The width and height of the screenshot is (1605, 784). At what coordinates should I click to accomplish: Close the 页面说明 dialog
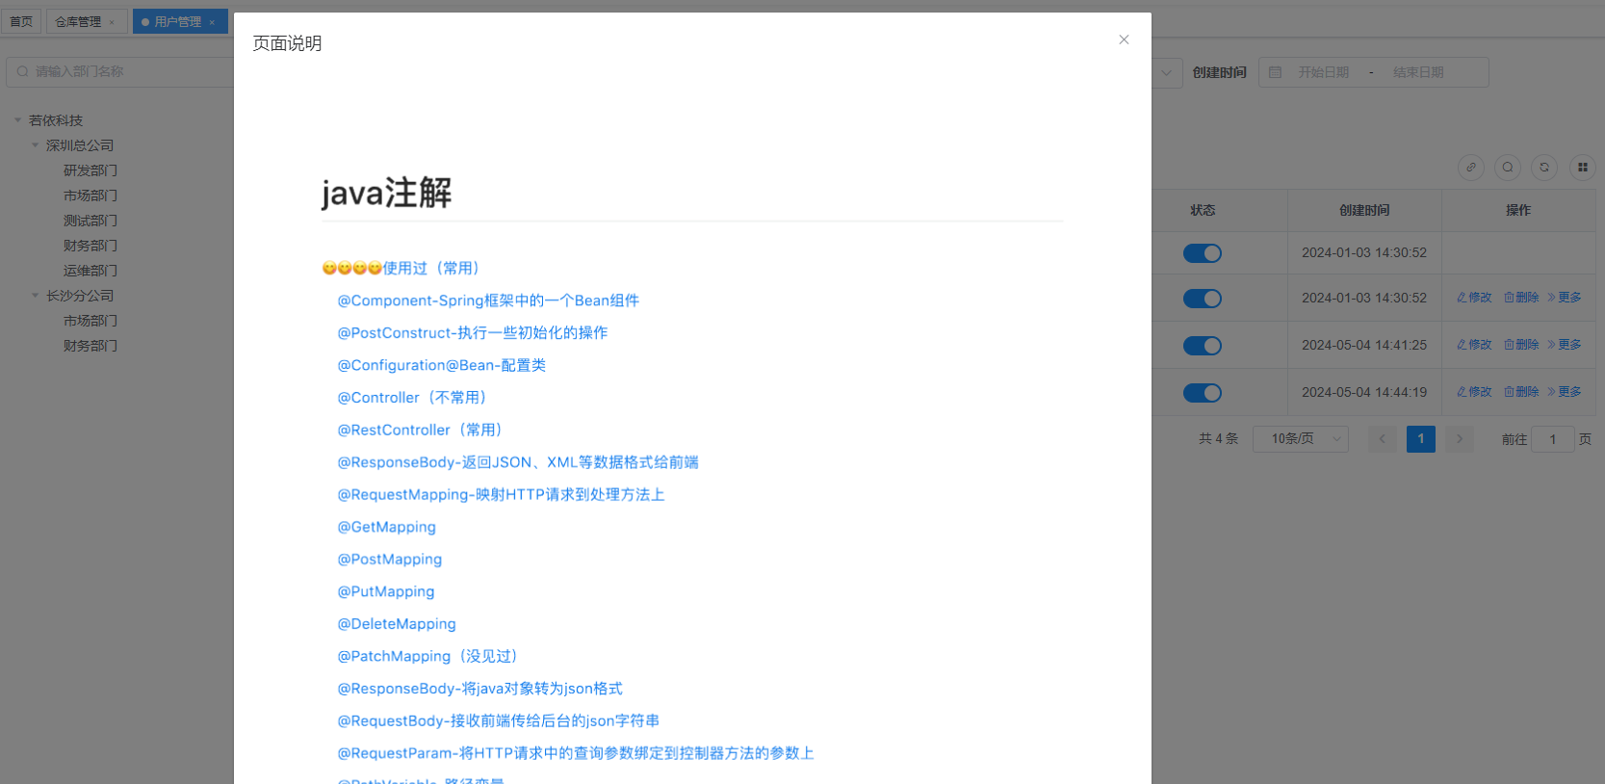click(1124, 39)
